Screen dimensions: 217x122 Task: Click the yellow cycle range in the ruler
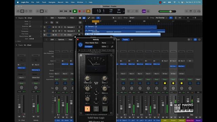pyautogui.click(x=96, y=21)
